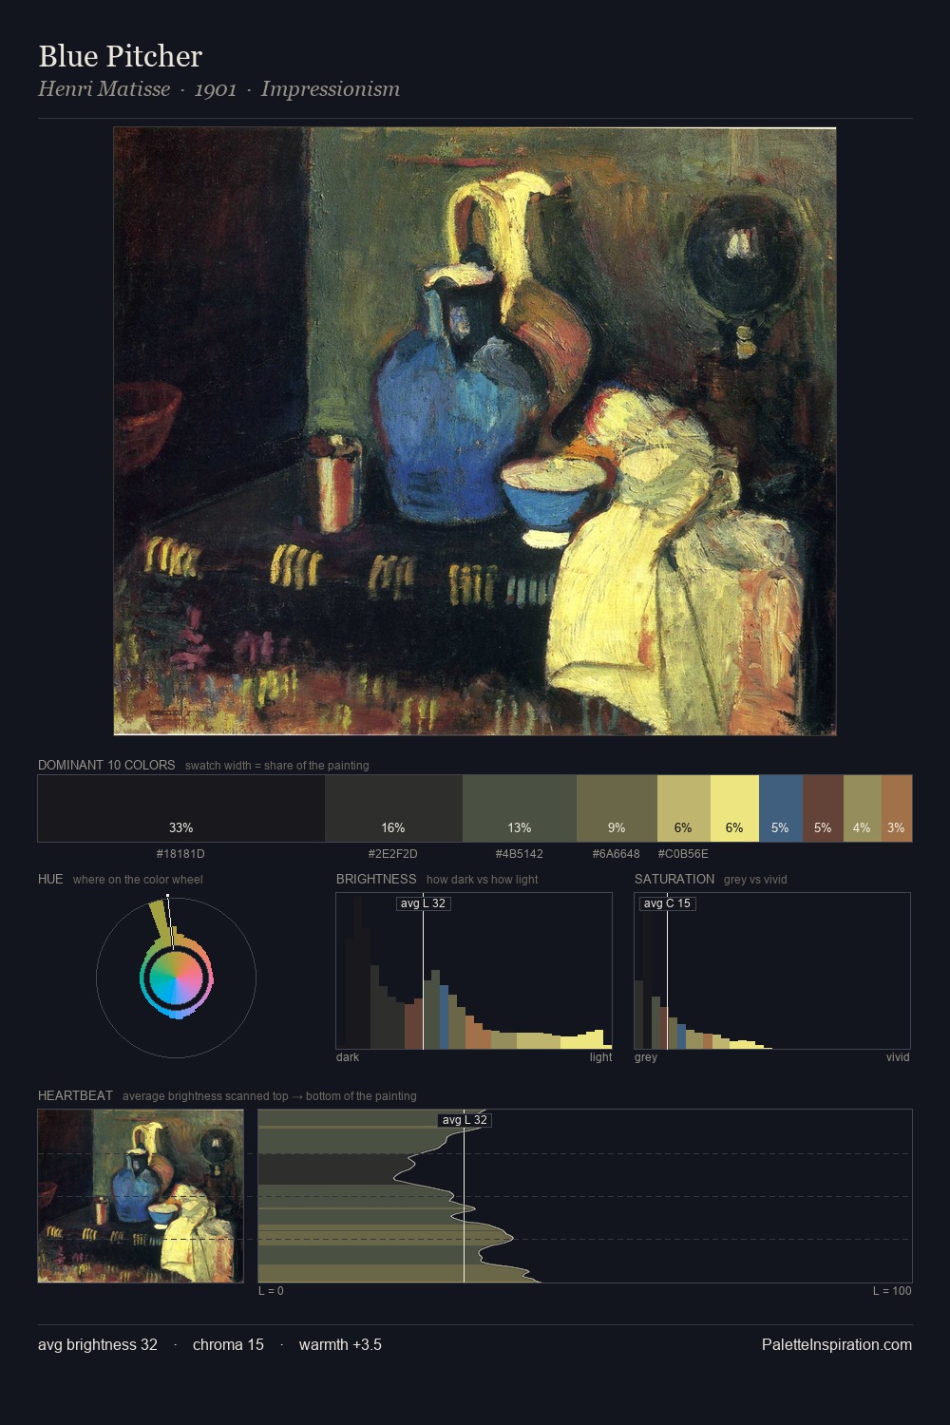The width and height of the screenshot is (950, 1425).
Task: Click the '#C0B56E' hex code
Action: pos(683,853)
